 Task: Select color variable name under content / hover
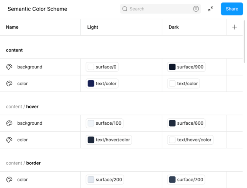22,140
